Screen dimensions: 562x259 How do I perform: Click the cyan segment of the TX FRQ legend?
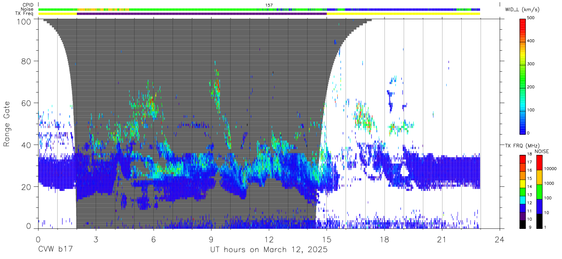pos(523,200)
